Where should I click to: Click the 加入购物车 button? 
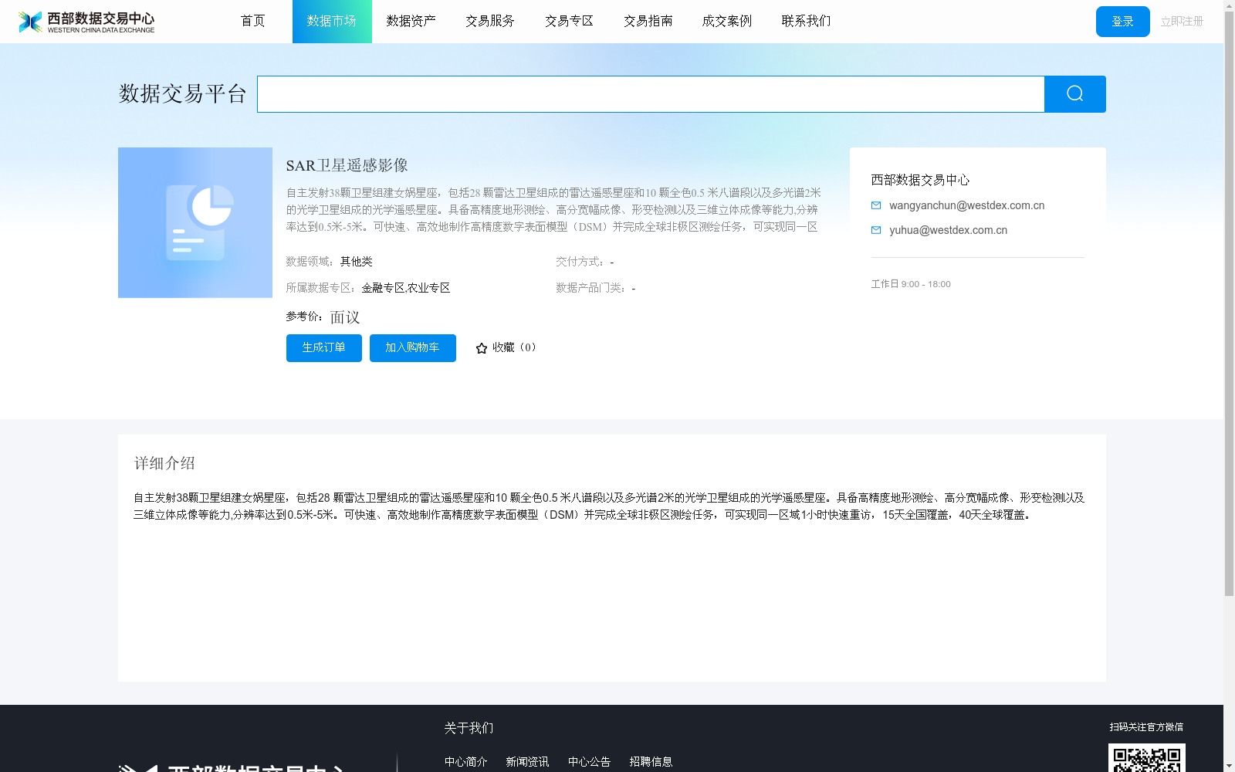[x=413, y=348]
